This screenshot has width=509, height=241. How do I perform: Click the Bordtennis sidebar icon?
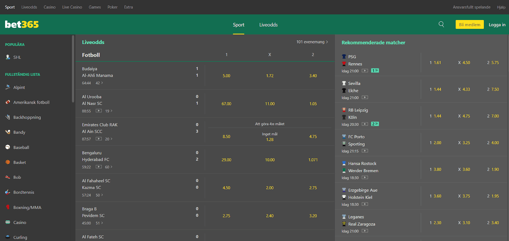coord(8,192)
